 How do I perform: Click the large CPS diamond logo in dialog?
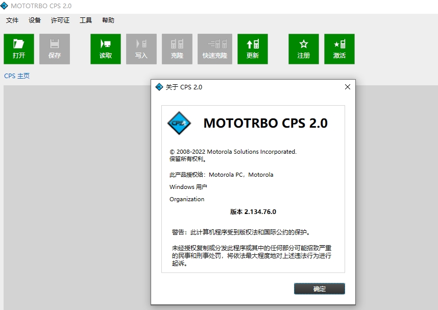pos(179,123)
